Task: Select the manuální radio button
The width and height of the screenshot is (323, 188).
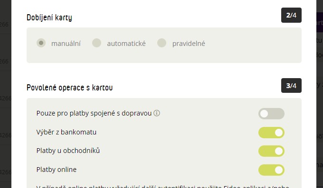Action: 41,43
